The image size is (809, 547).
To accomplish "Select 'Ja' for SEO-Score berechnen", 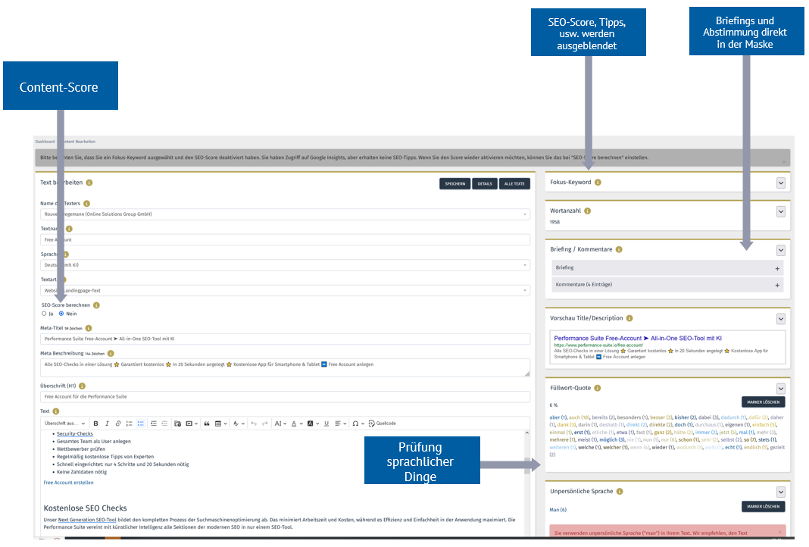I will [x=44, y=313].
